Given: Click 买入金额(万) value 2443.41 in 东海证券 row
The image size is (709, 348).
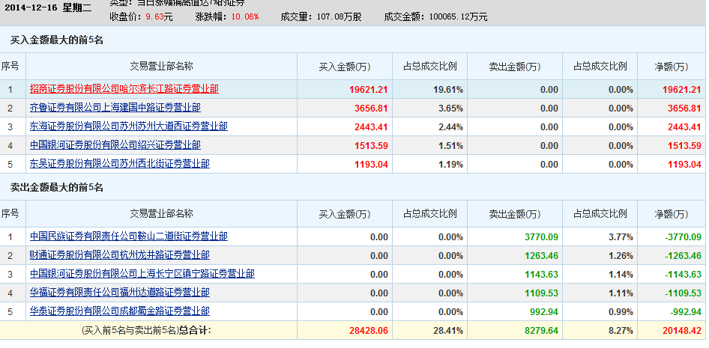Looking at the screenshot, I should pos(371,127).
